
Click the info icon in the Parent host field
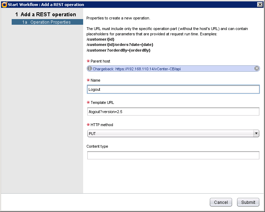(90, 69)
